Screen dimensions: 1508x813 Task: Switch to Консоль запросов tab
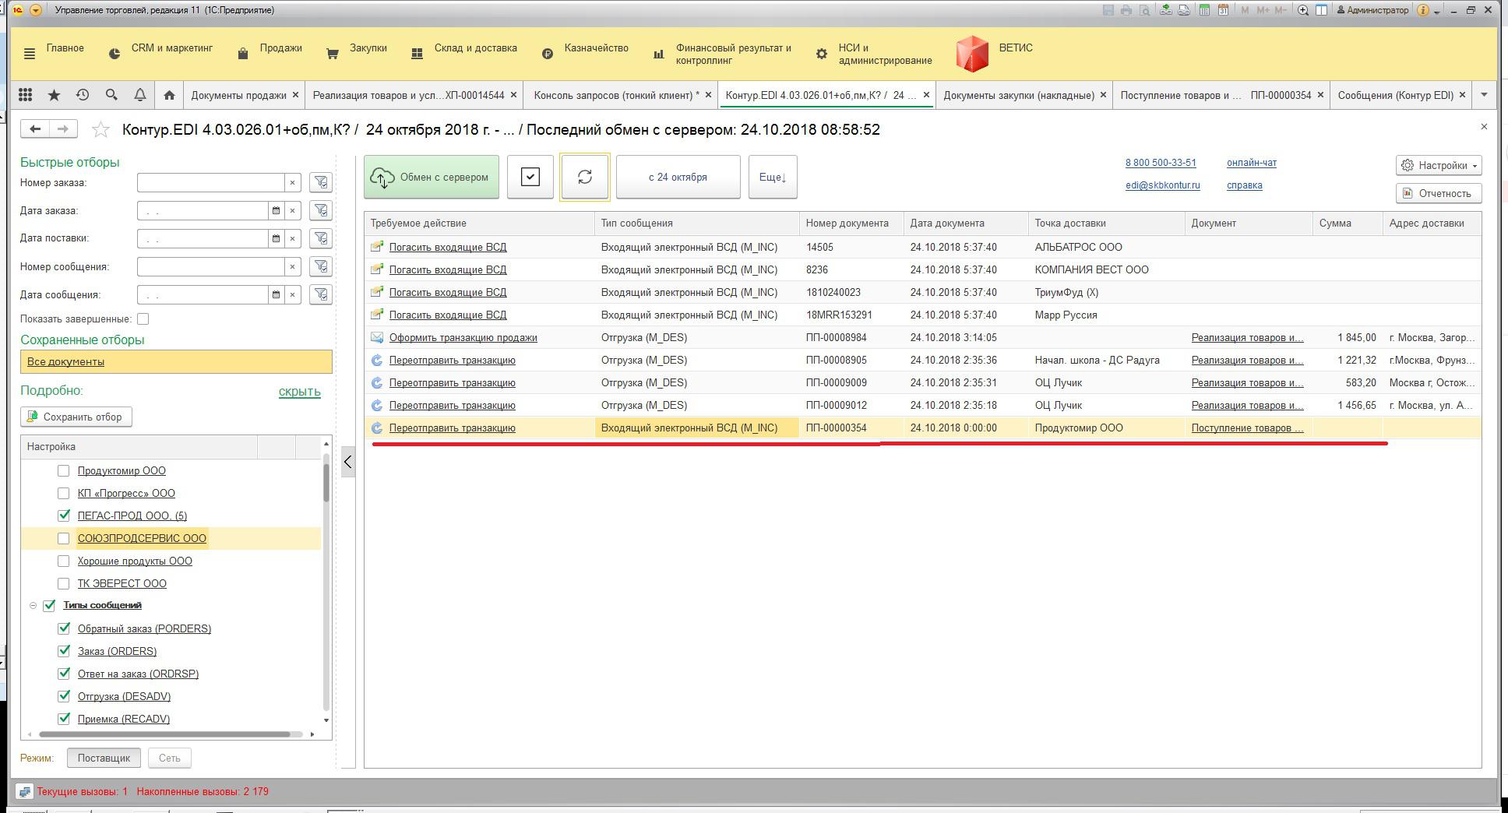click(x=616, y=95)
